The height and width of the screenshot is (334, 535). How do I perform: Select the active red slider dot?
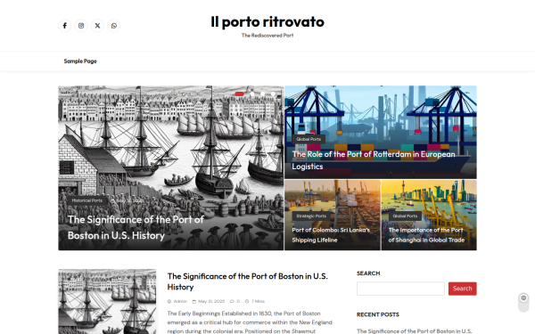click(x=240, y=94)
